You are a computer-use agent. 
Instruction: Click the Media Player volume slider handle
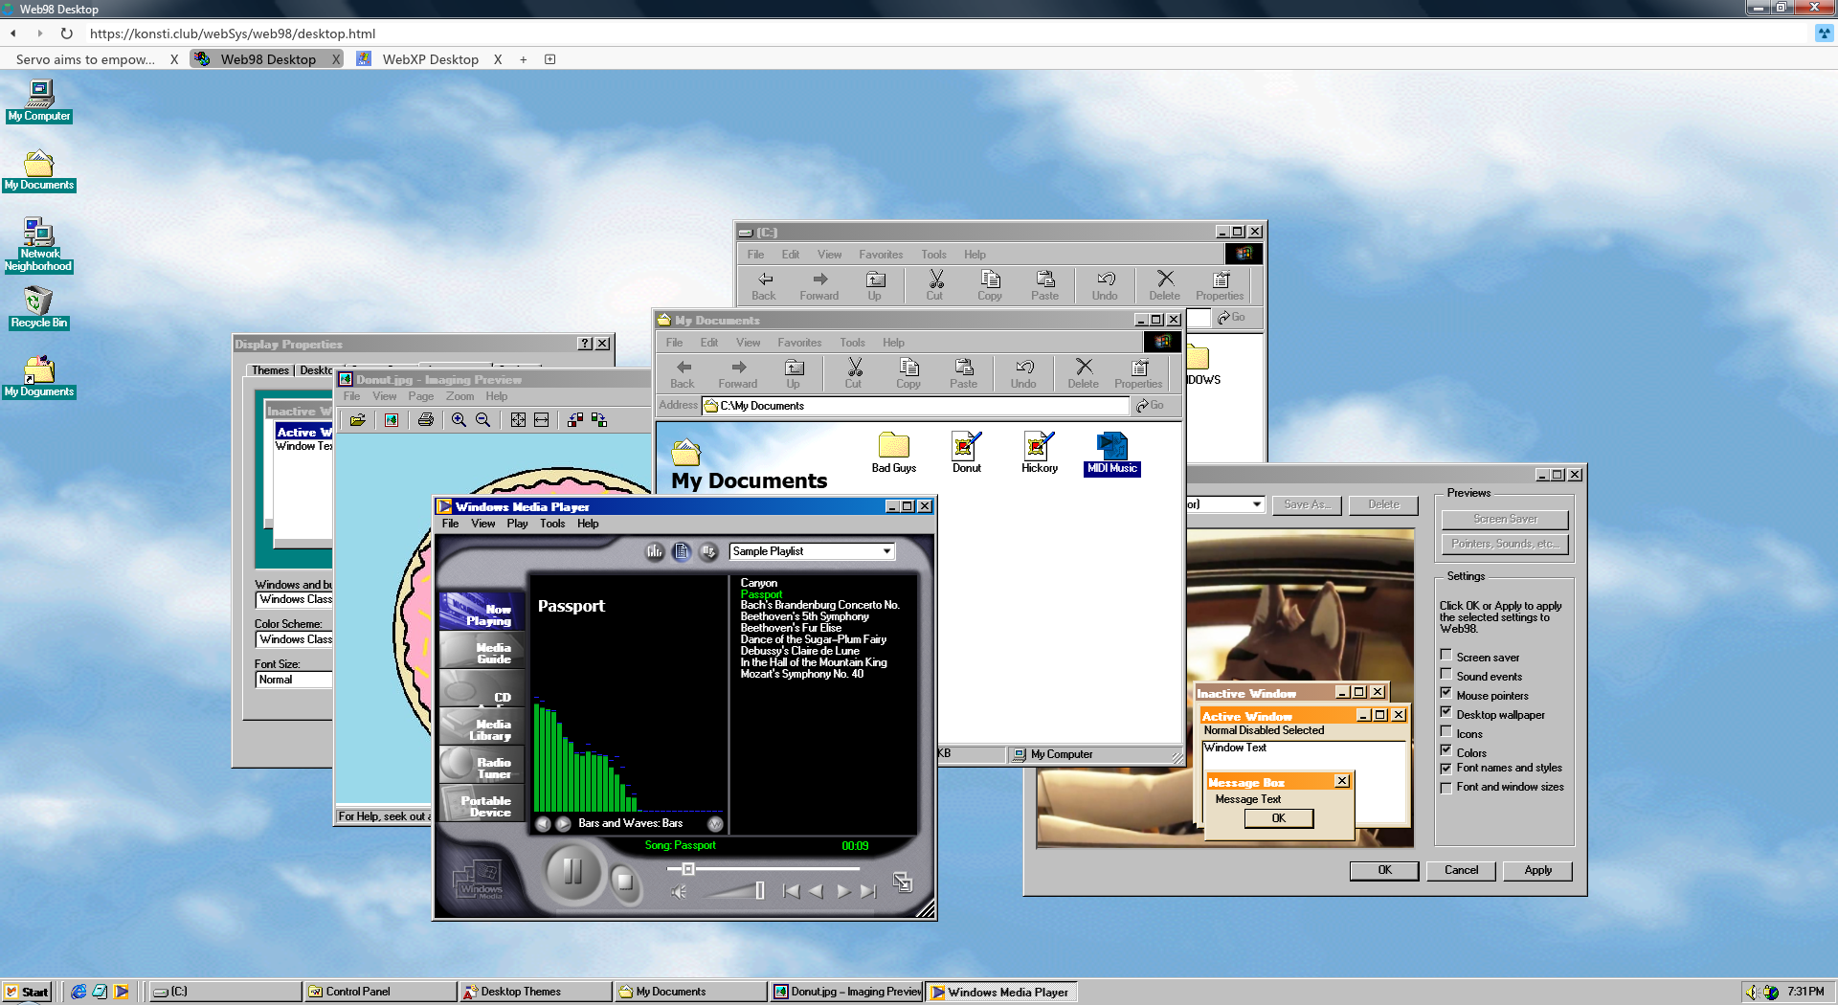coord(759,891)
